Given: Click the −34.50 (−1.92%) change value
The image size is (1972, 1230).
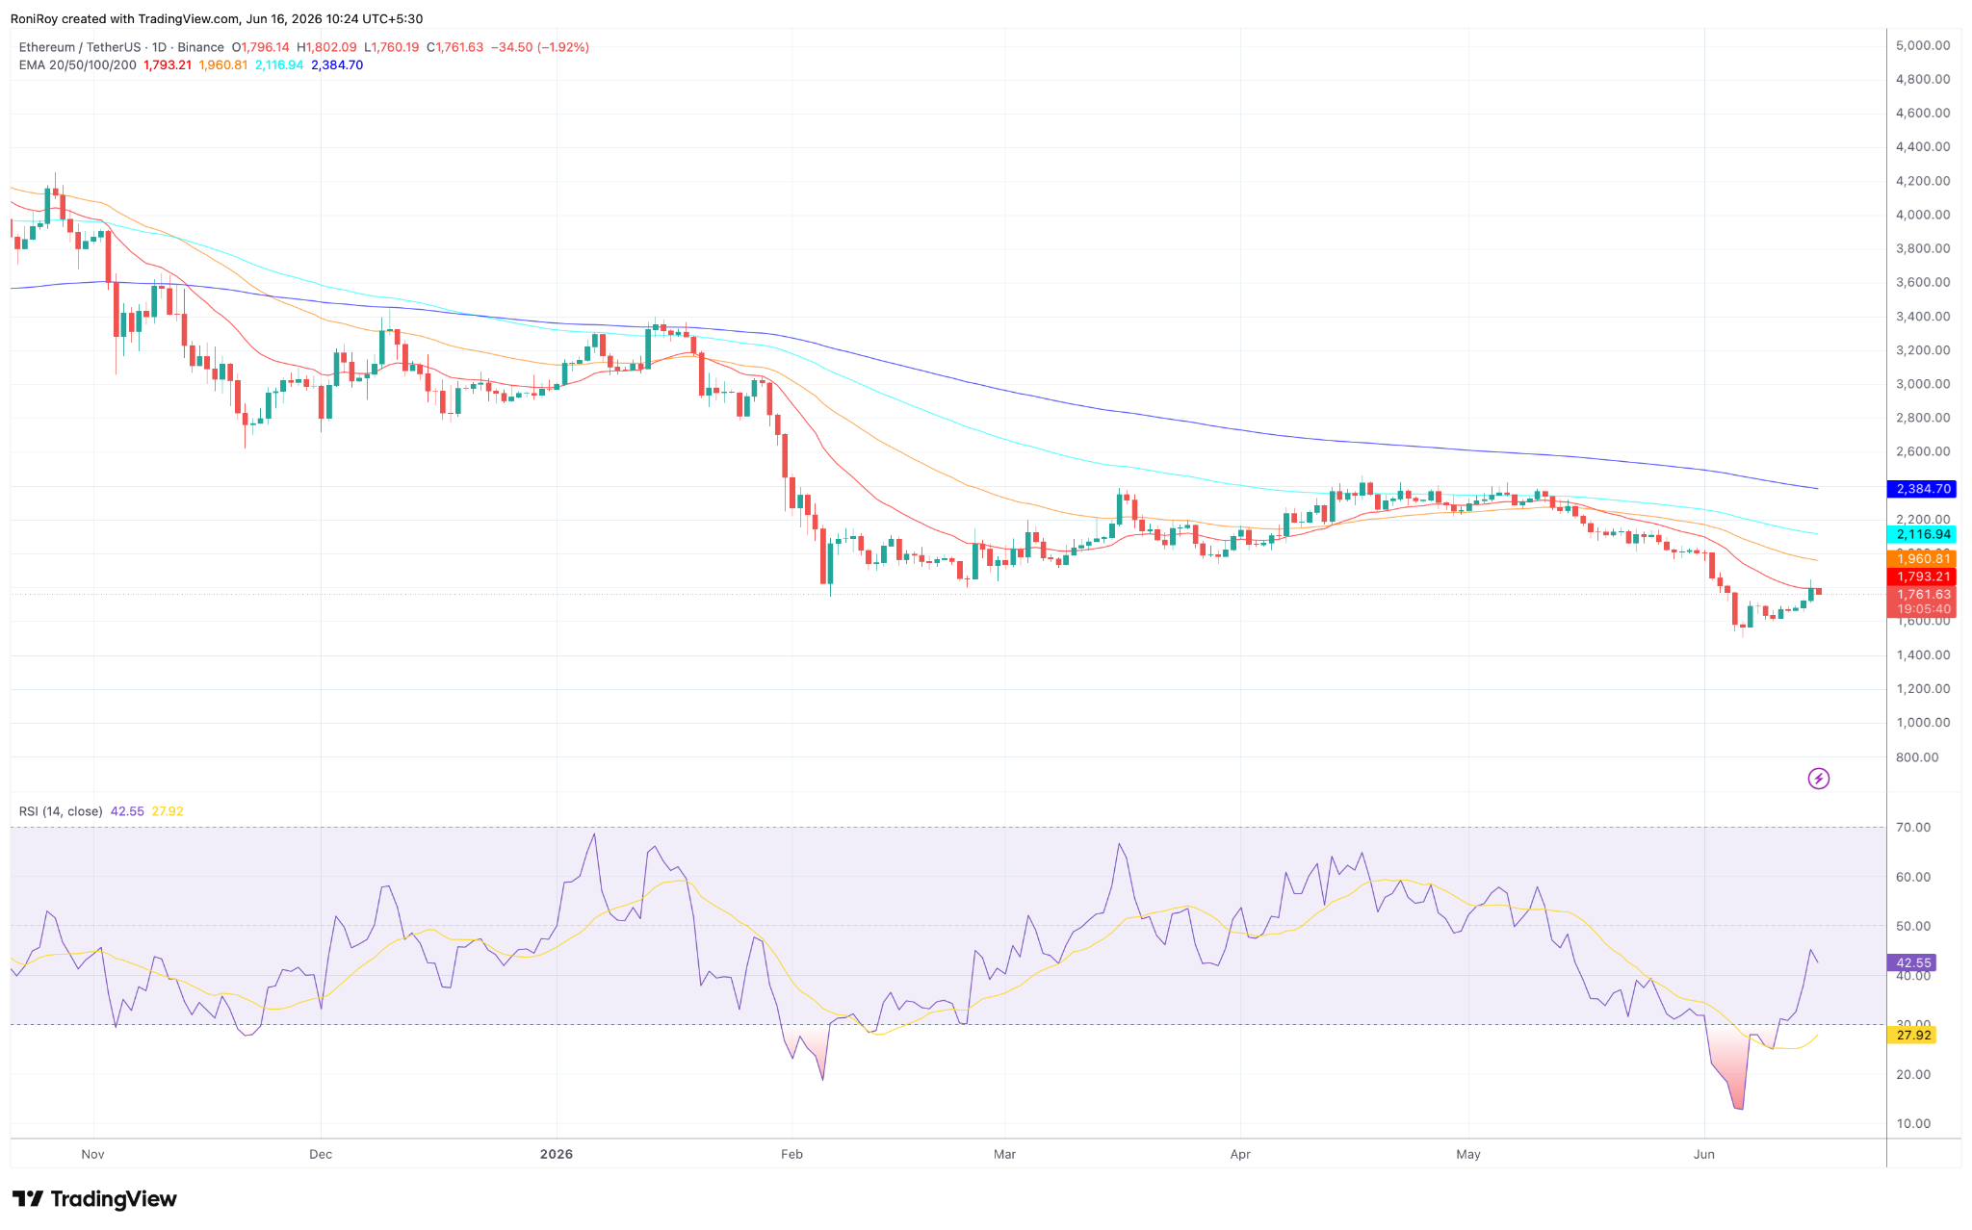Looking at the screenshot, I should [x=540, y=47].
